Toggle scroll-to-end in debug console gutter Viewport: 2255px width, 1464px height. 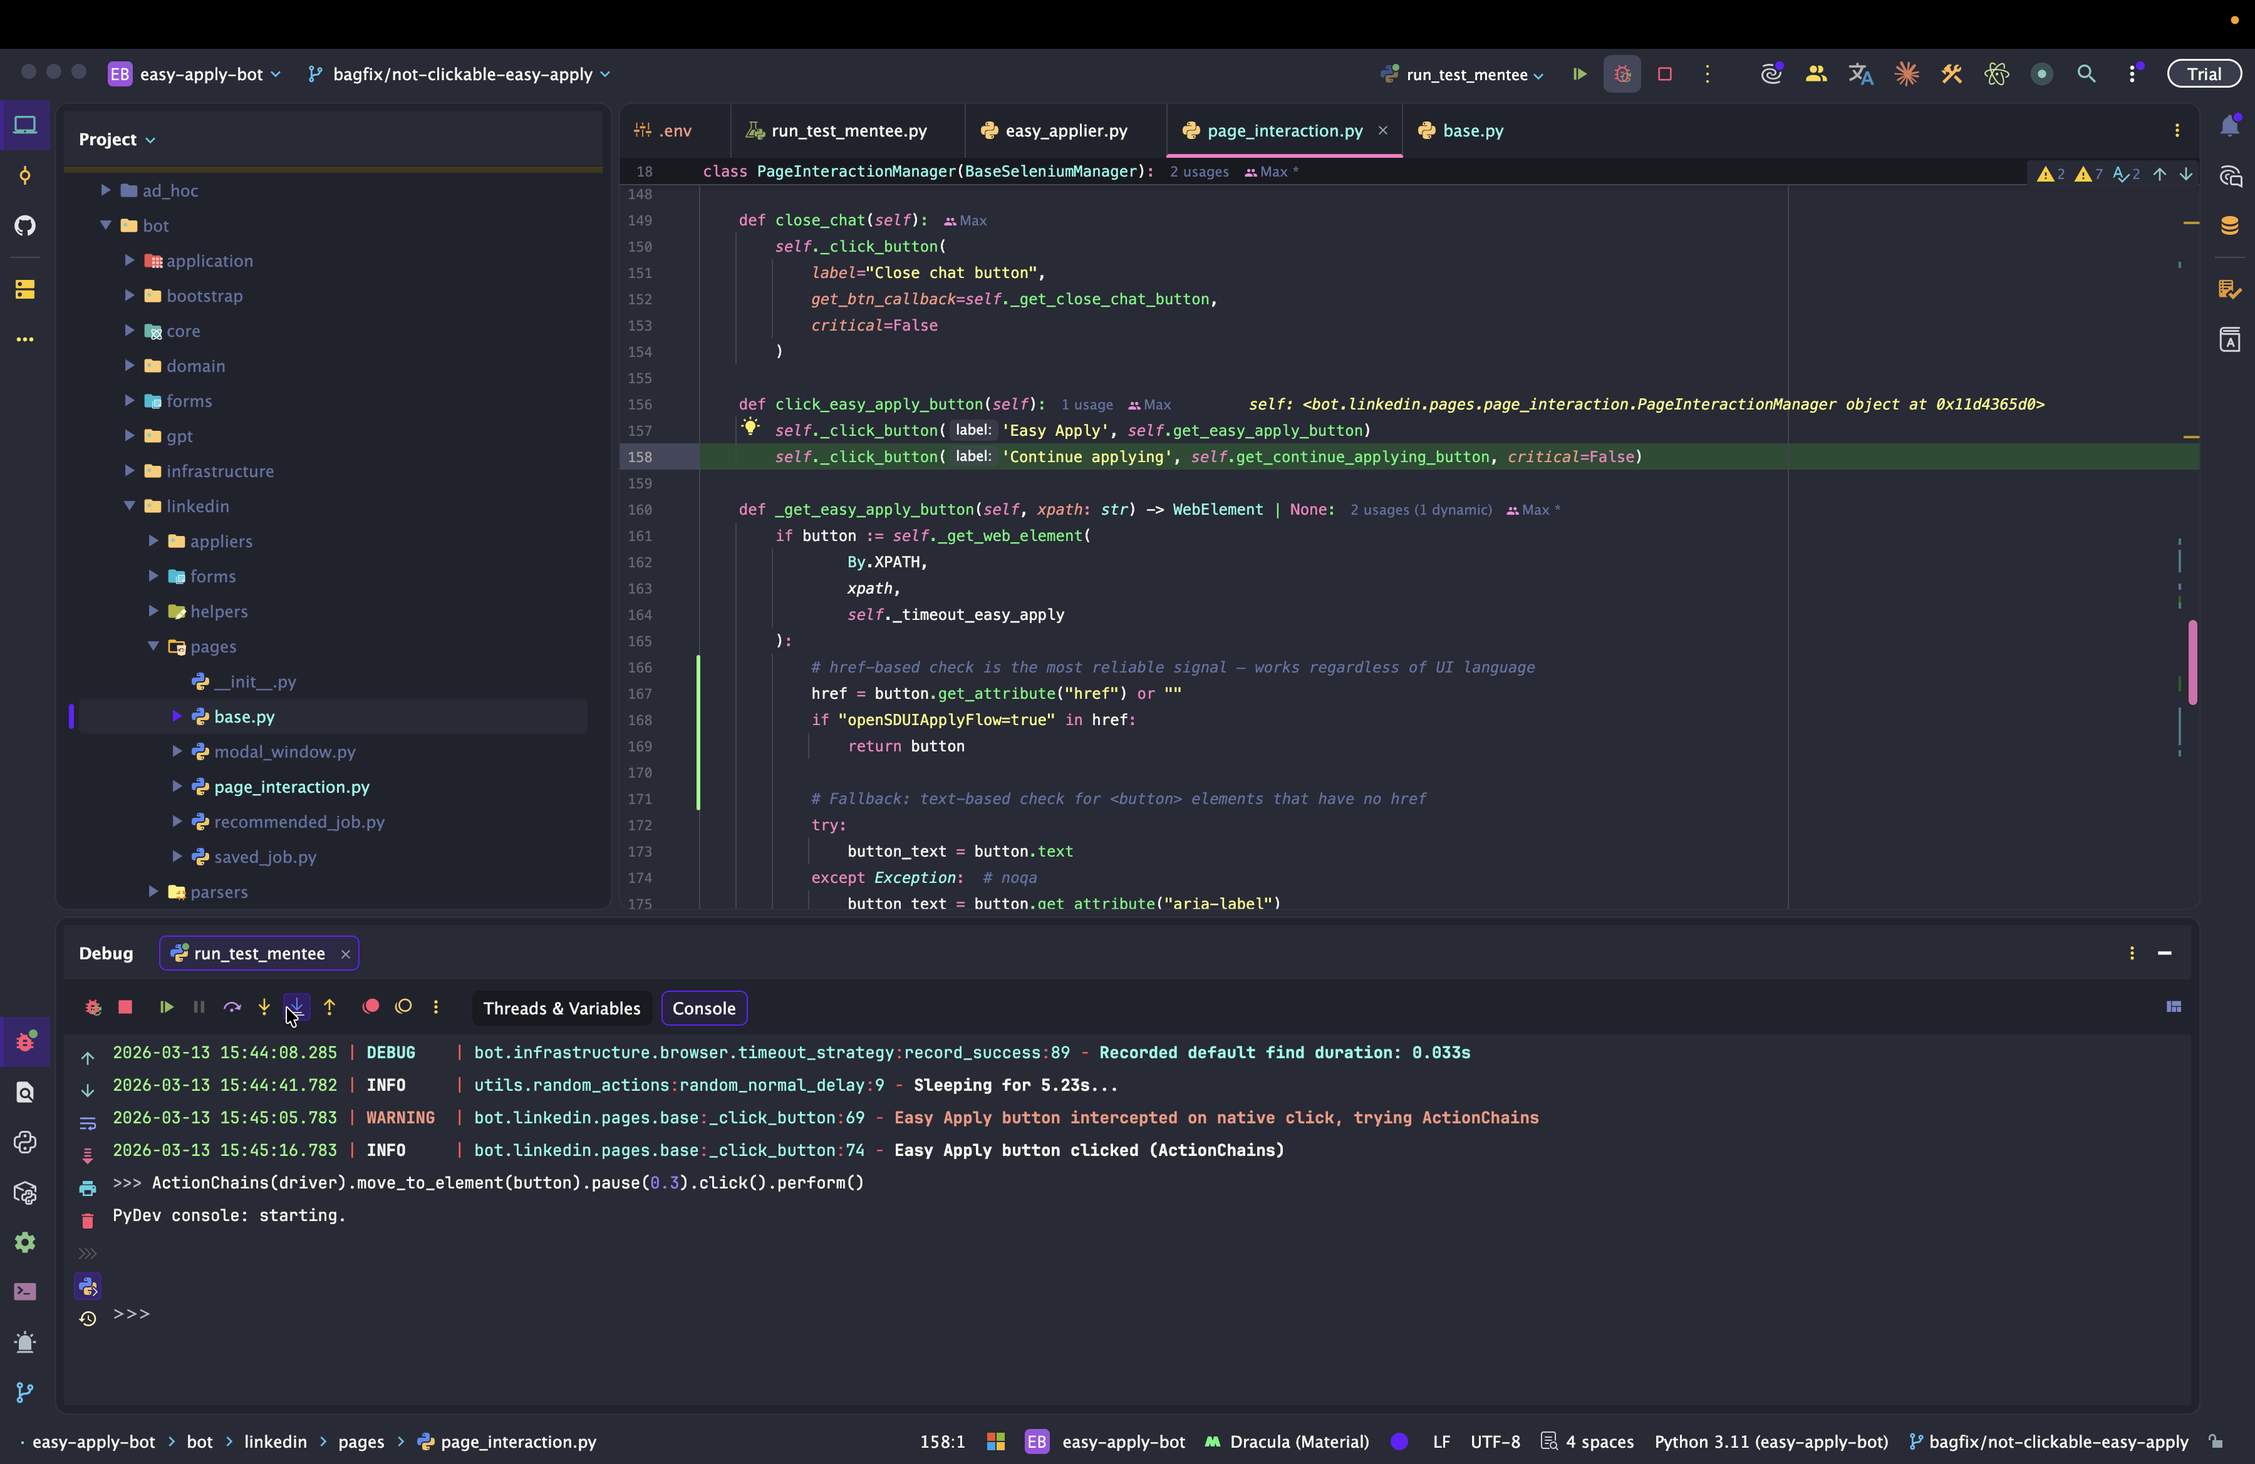pyautogui.click(x=87, y=1155)
